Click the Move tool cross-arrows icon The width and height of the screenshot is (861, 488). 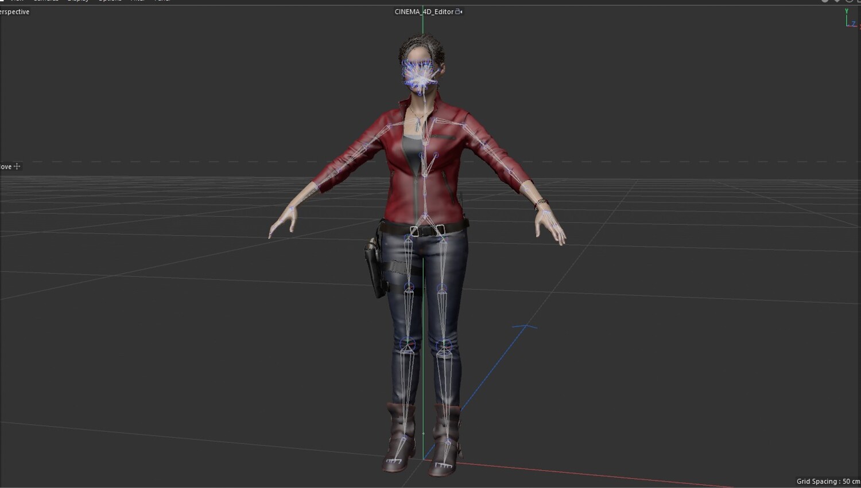pyautogui.click(x=17, y=166)
